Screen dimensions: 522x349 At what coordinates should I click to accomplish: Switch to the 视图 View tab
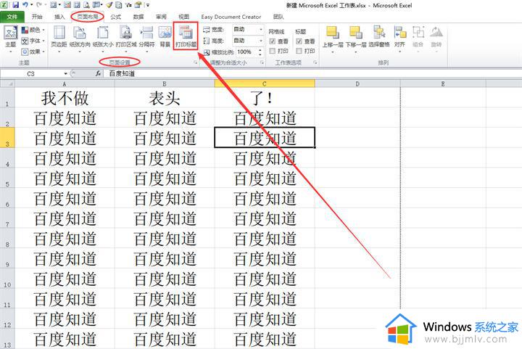(x=183, y=17)
